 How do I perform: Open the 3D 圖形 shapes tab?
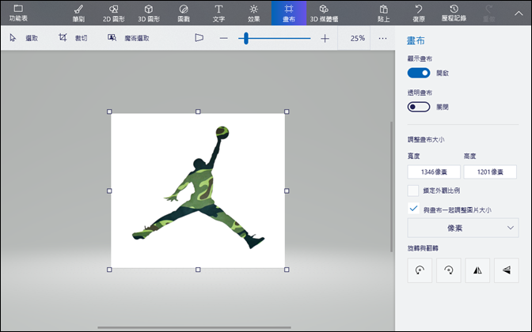click(x=149, y=13)
